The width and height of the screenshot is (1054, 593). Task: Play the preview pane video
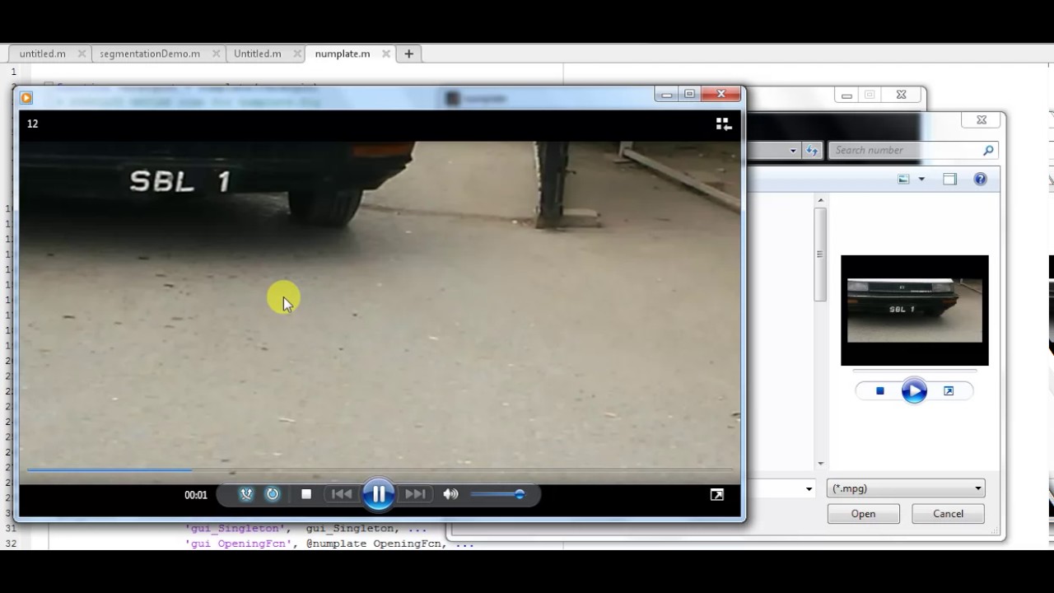pos(914,391)
